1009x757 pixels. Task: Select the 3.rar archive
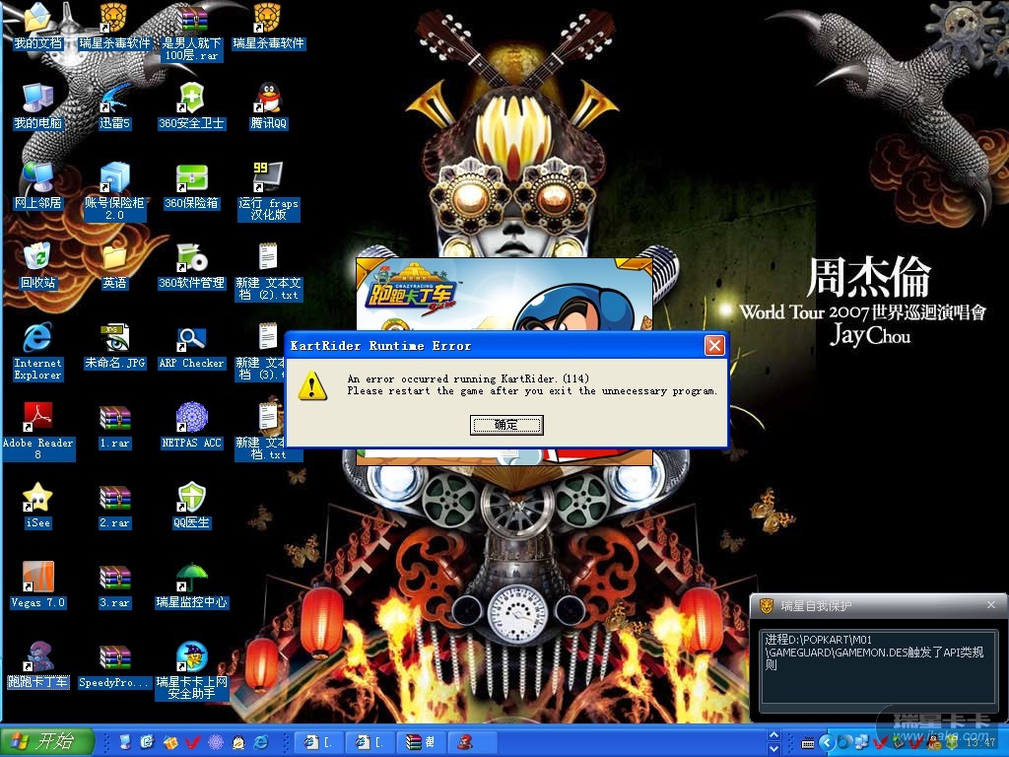pos(114,585)
